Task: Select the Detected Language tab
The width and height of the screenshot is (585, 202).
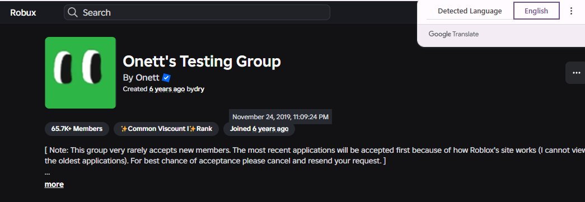Action: tap(469, 11)
